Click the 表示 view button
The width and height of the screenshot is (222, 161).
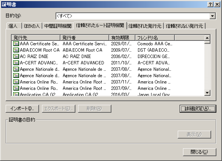[x=194, y=134]
